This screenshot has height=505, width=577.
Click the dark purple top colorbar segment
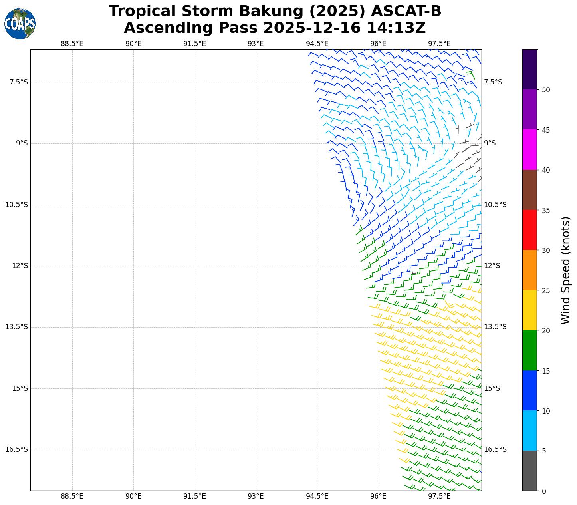point(529,69)
